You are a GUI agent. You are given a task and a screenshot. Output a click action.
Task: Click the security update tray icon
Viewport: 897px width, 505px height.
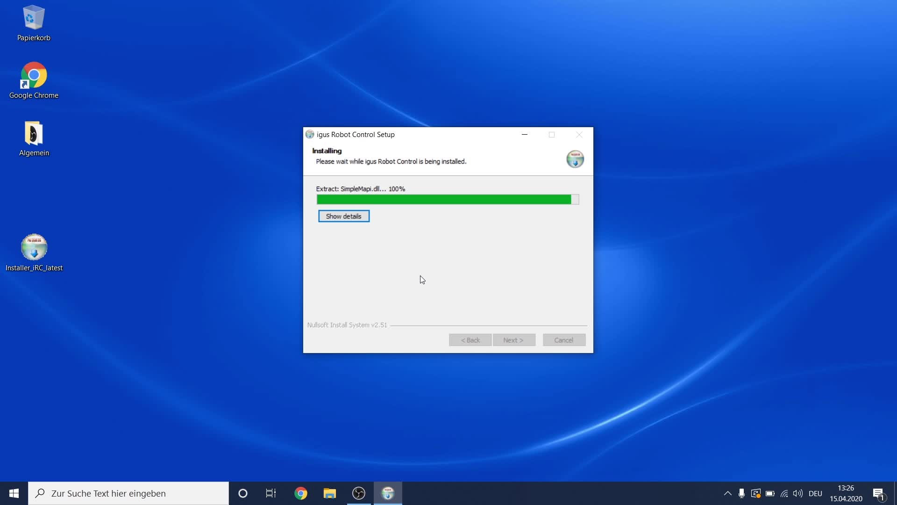pyautogui.click(x=755, y=493)
